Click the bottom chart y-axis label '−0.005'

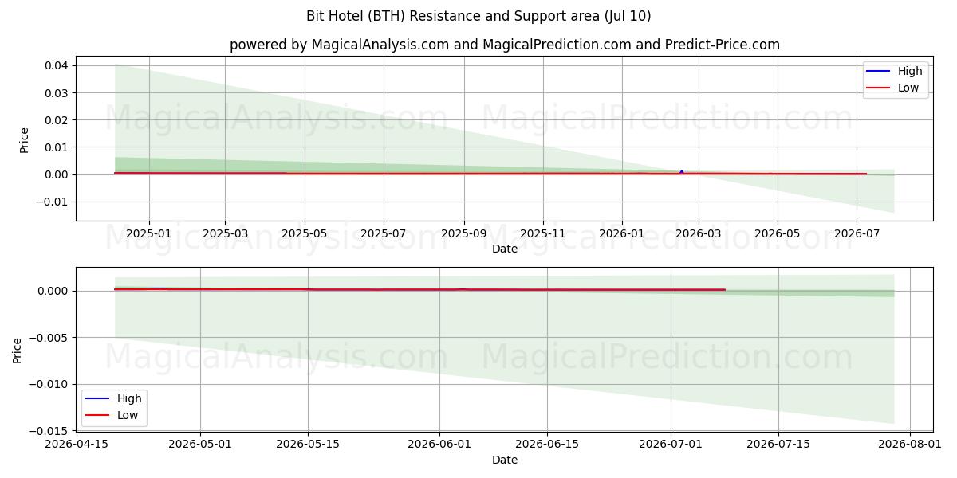[49, 338]
